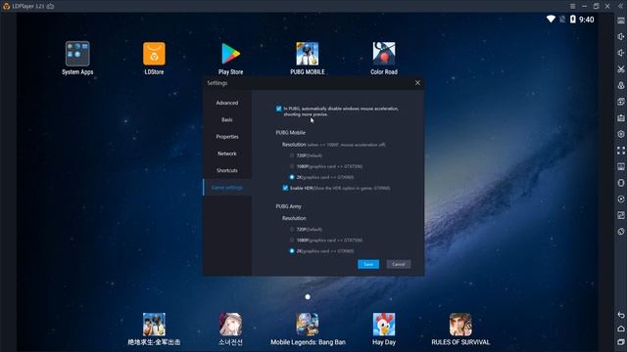Open the Properties settings tab

(x=227, y=137)
